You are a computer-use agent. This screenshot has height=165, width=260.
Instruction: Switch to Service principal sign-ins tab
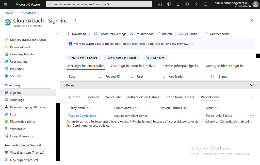(x=181, y=66)
